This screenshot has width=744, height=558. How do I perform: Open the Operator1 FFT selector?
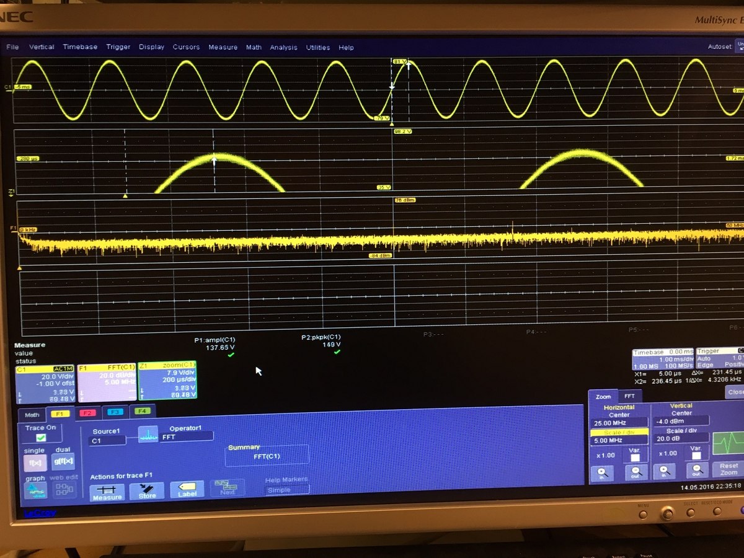click(x=186, y=436)
